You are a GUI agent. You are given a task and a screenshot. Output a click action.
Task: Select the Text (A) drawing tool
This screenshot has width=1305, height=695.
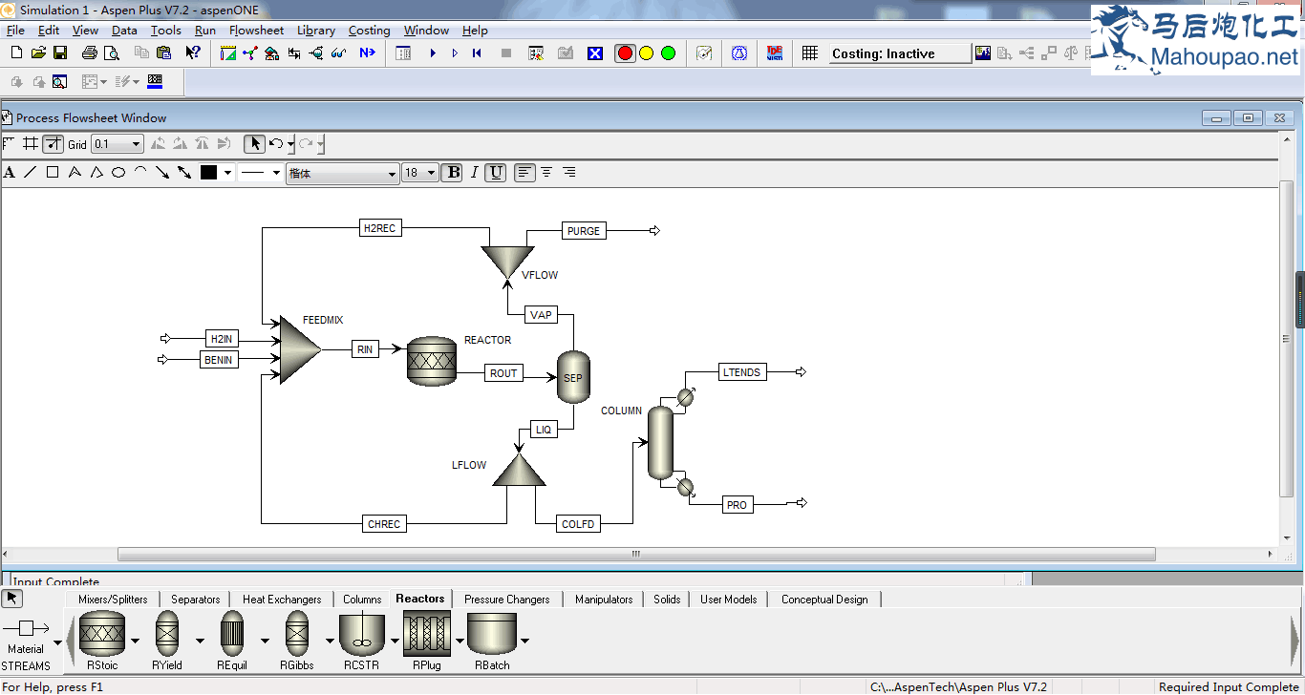click(x=10, y=173)
